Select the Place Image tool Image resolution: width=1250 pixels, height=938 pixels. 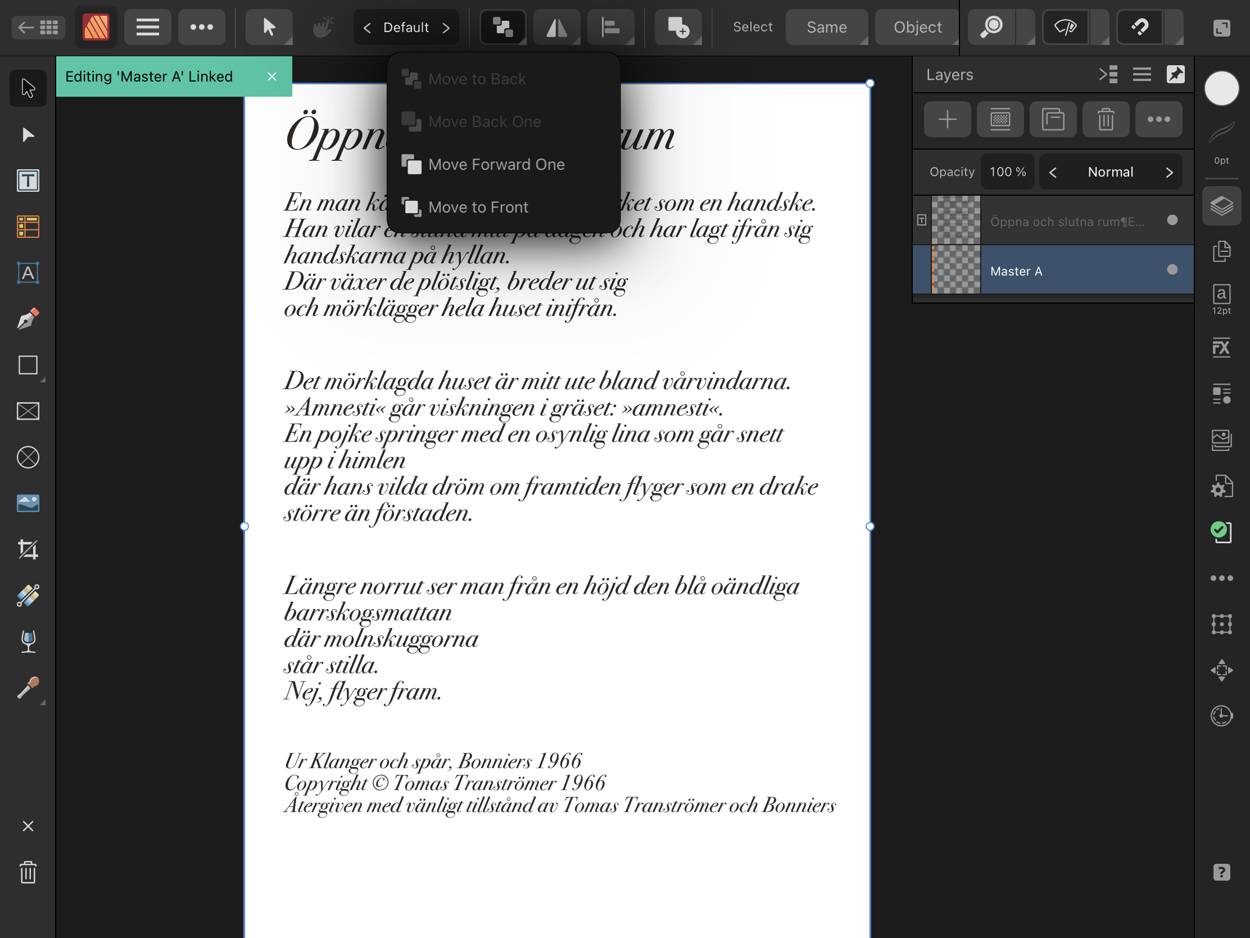28,503
